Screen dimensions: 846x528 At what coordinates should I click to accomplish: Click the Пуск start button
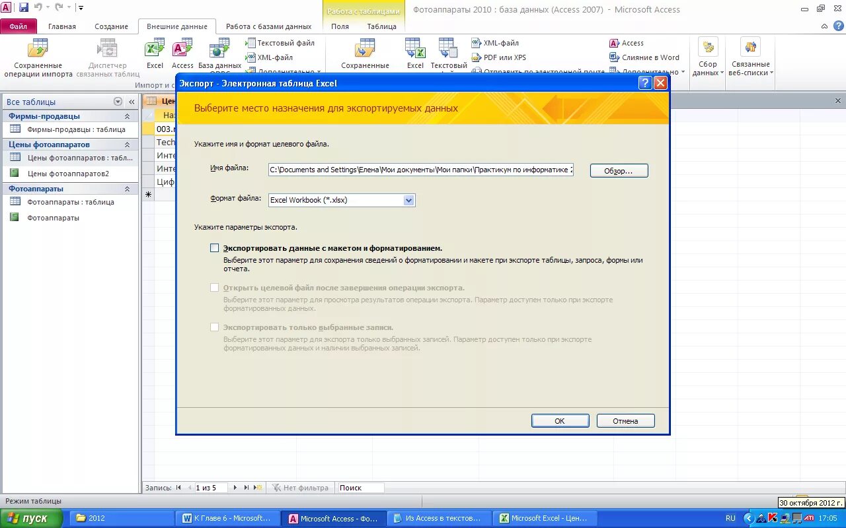pos(31,518)
